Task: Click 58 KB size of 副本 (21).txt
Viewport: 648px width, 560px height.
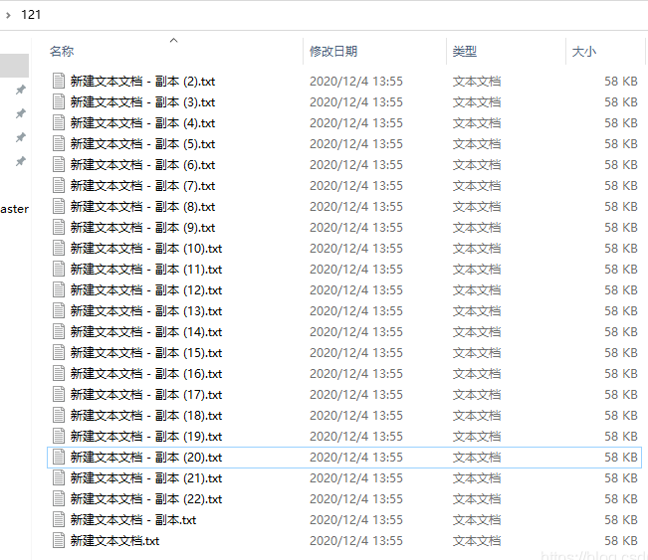Action: [621, 478]
